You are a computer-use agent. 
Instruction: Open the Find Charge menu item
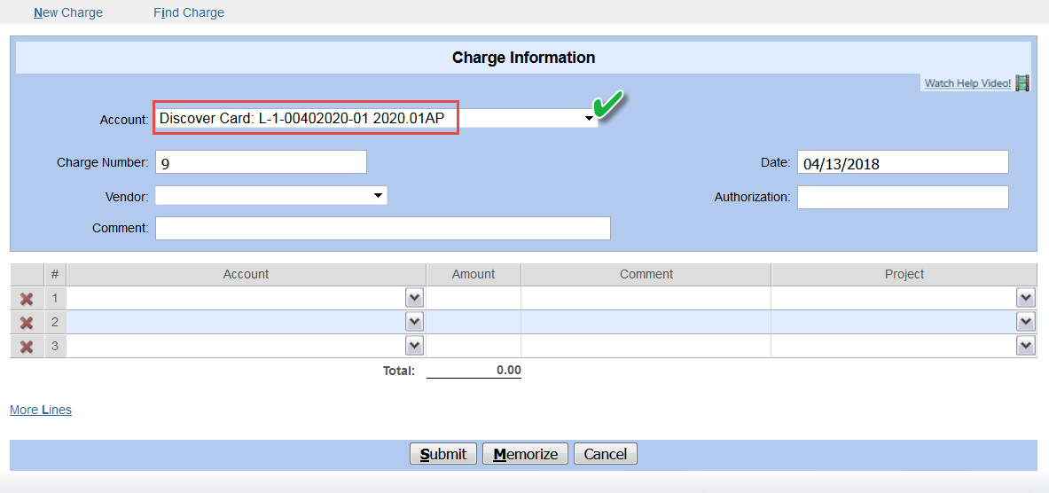[189, 12]
